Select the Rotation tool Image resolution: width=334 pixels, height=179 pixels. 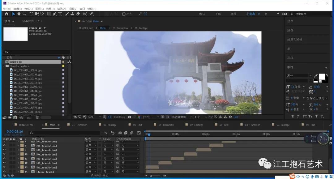pos(31,14)
